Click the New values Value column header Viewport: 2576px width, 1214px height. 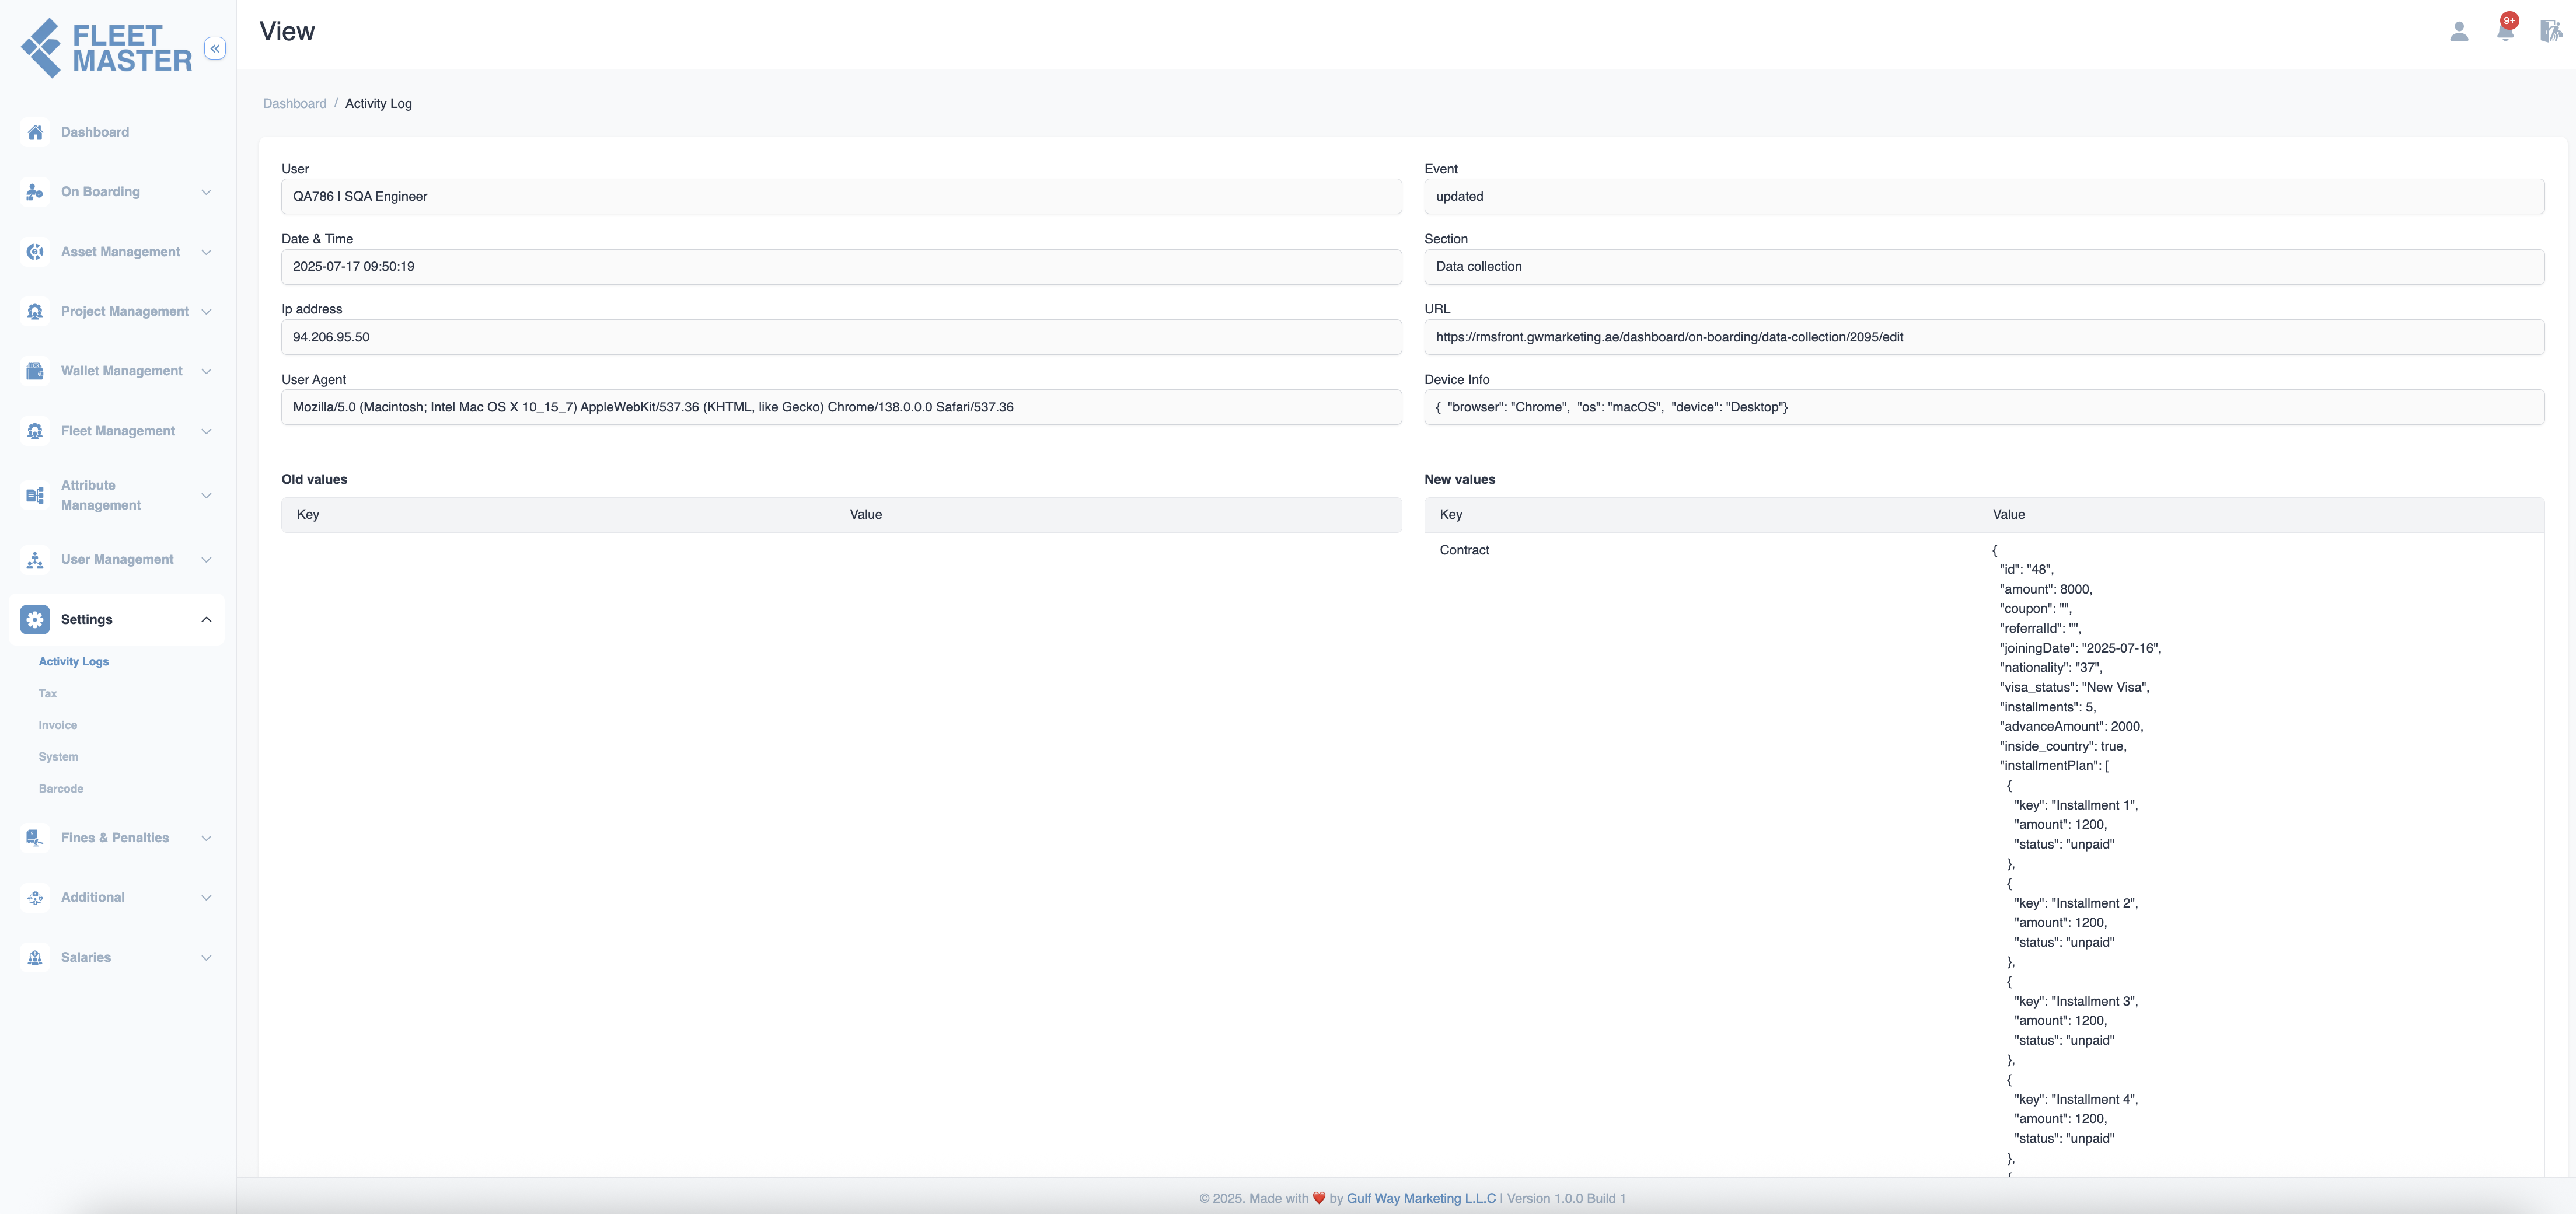2264,514
